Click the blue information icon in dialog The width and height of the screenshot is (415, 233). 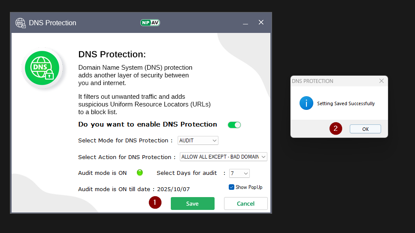tap(306, 103)
